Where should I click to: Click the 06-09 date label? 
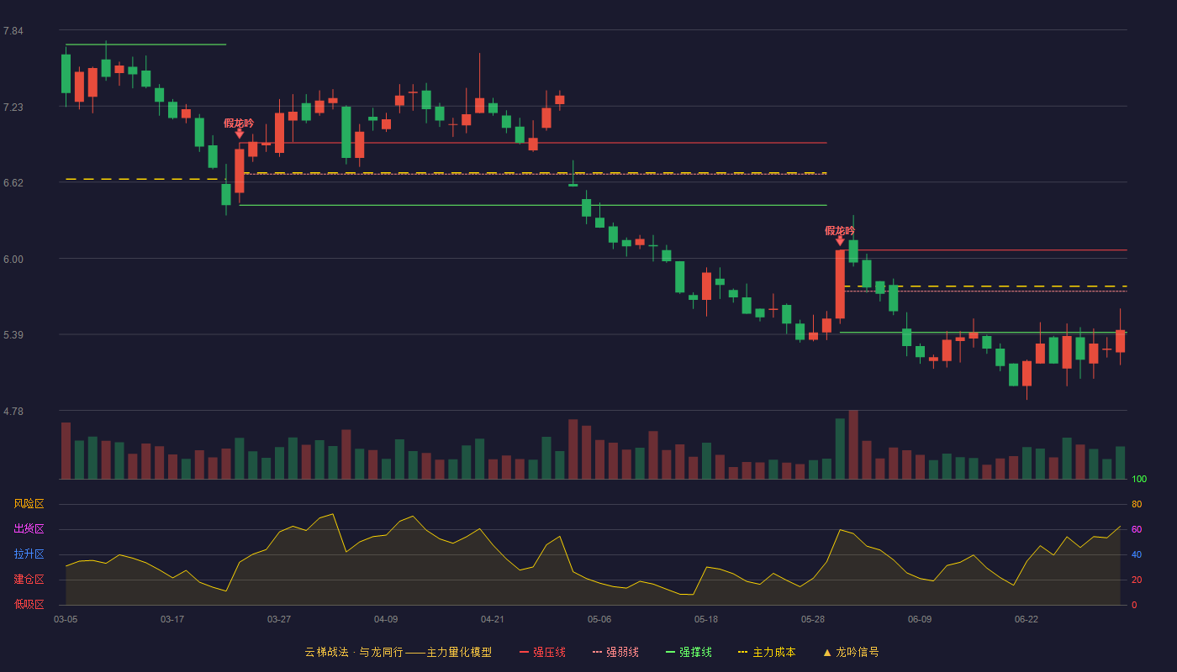click(920, 619)
